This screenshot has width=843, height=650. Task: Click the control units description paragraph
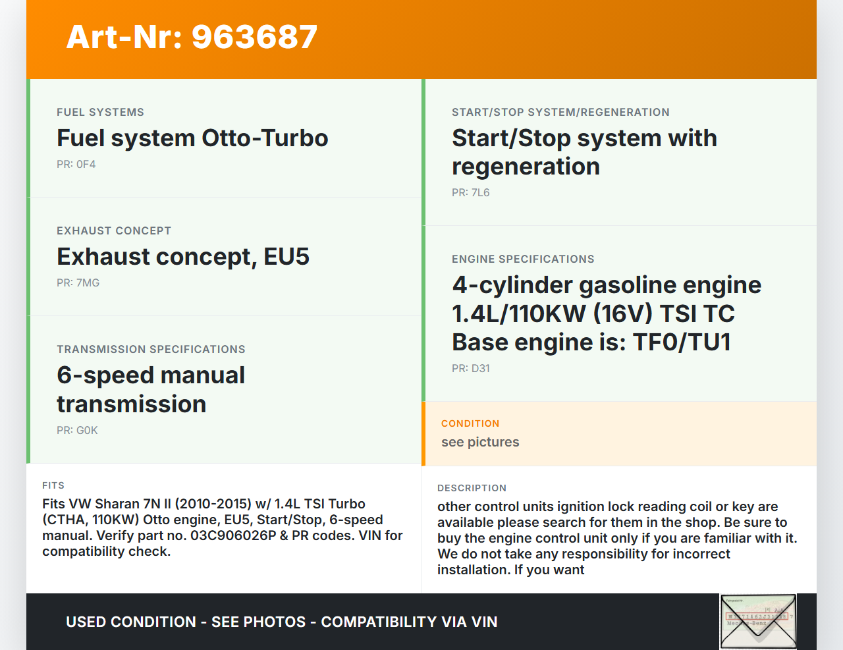pyautogui.click(x=617, y=538)
